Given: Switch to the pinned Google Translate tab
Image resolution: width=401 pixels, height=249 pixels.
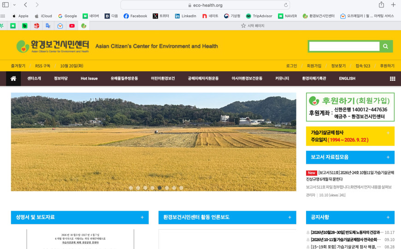Looking at the screenshot, I should click(48, 26).
